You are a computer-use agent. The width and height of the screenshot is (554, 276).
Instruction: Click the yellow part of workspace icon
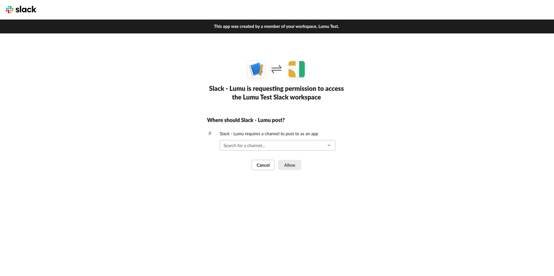[x=292, y=69]
